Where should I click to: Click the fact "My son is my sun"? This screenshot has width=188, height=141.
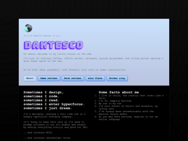(x=110, y=103)
